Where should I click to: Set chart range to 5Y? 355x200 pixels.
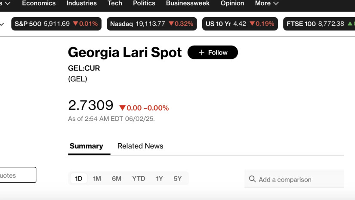178,178
